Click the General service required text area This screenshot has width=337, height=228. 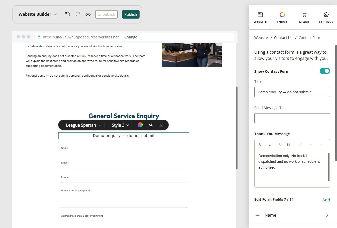pyautogui.click(x=124, y=197)
